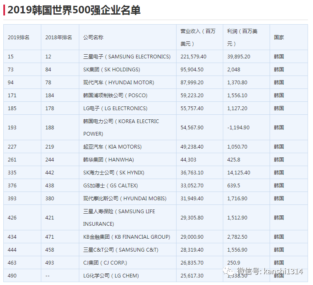
Task: Click revenue value 95,904.50
Action: point(192,70)
